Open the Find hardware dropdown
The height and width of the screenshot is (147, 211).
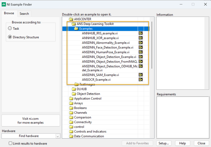pos(58,136)
